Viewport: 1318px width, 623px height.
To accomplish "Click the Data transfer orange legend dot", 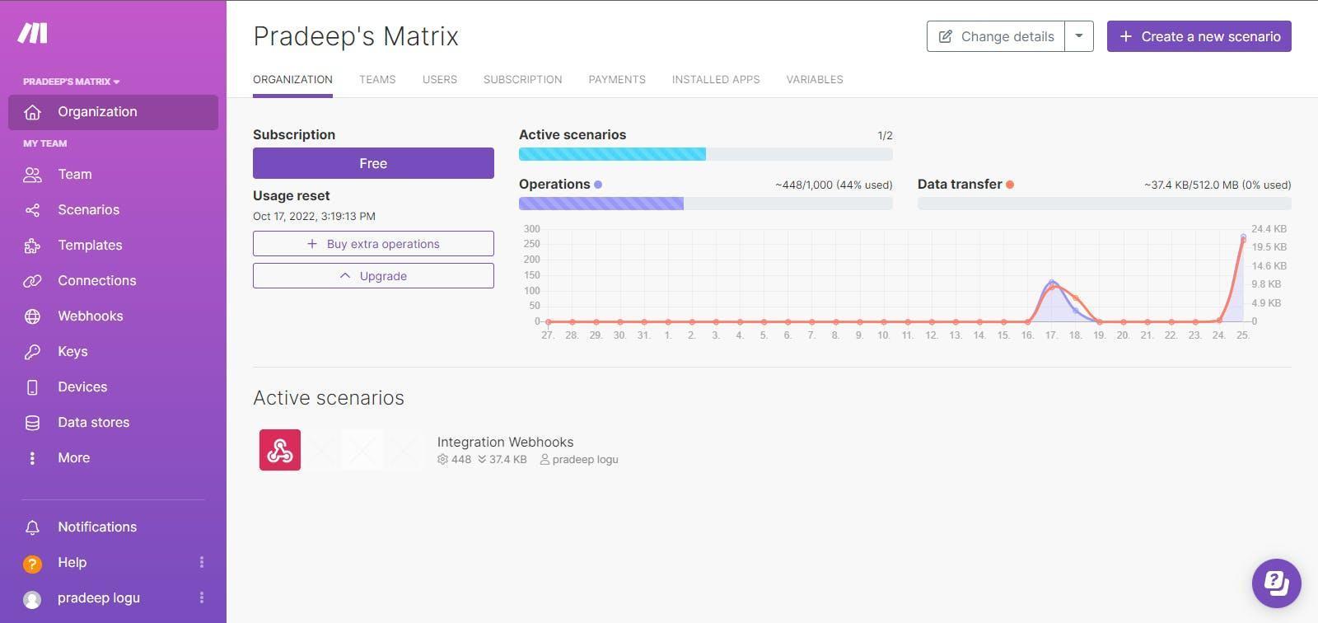I will point(1010,185).
